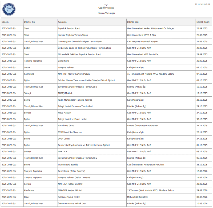
Task: Click the Makina Topluluğu title text
Action: point(106,13)
